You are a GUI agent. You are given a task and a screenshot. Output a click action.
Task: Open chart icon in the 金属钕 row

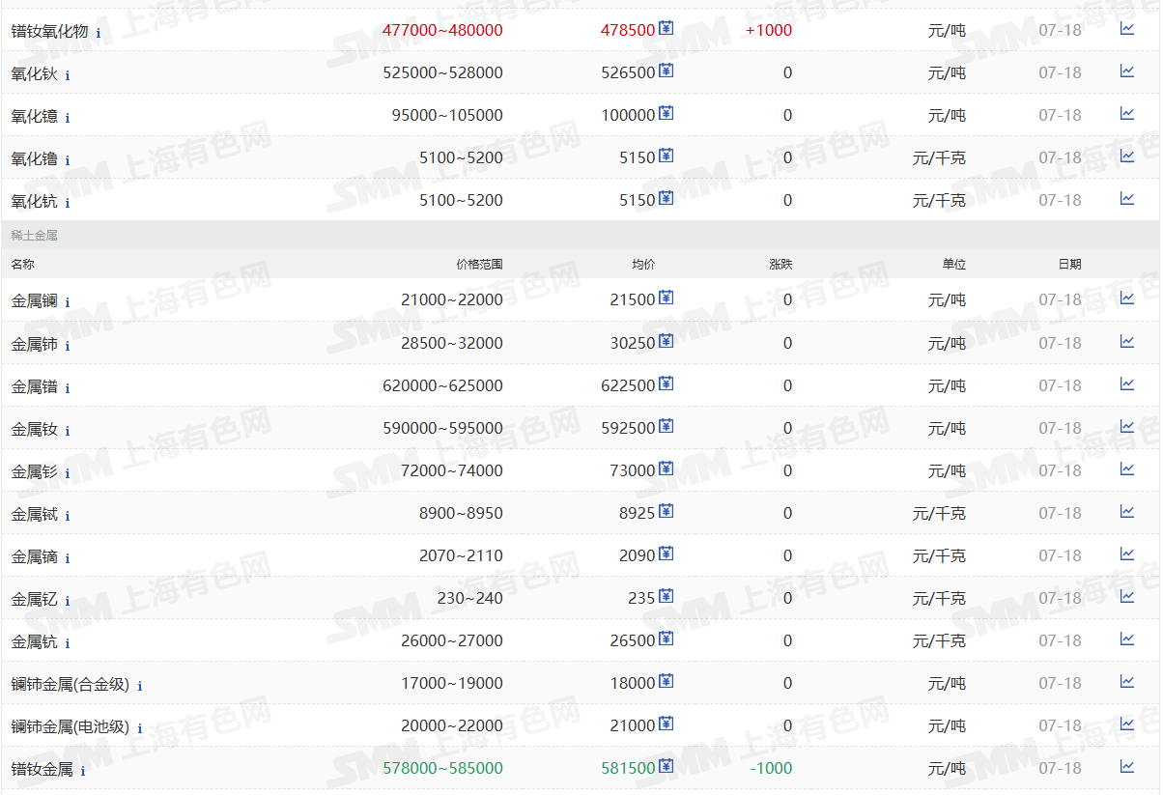pos(1126,427)
